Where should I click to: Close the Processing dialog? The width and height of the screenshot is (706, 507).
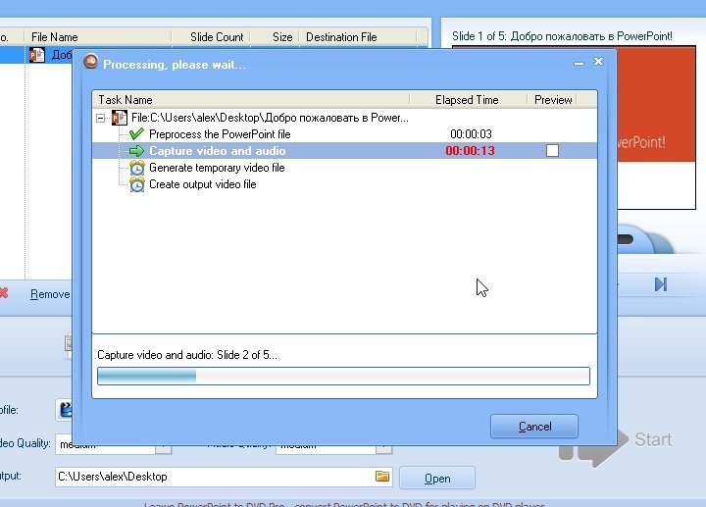(598, 61)
